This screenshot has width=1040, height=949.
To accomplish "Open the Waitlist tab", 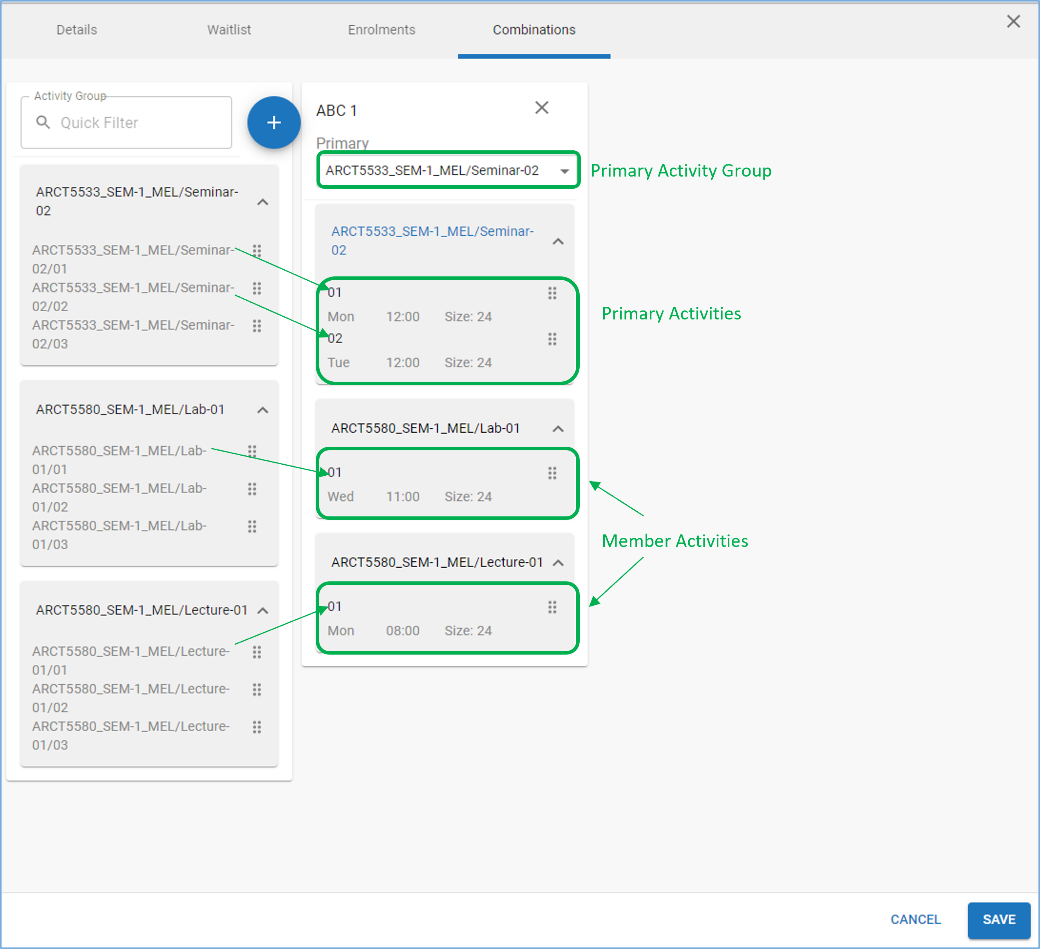I will click(228, 30).
